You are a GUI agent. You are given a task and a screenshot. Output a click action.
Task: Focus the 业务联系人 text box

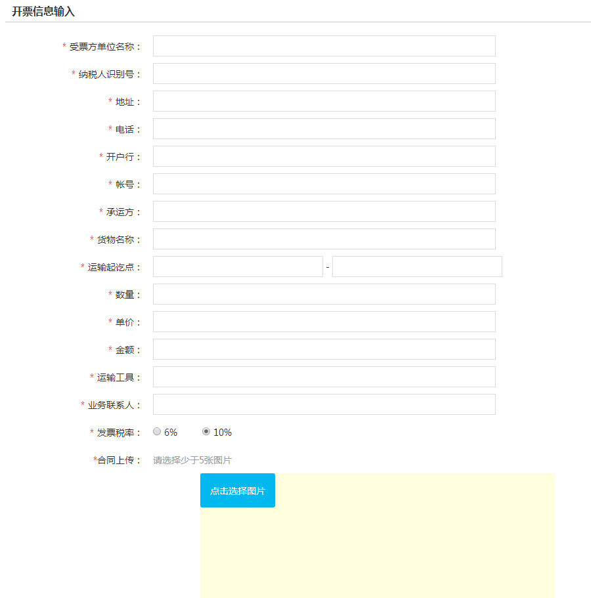click(x=324, y=404)
